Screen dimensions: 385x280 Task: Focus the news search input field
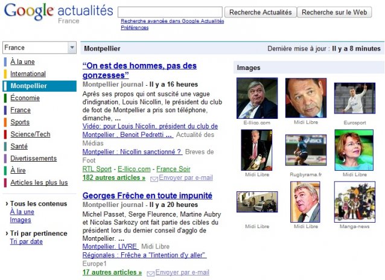click(x=170, y=12)
